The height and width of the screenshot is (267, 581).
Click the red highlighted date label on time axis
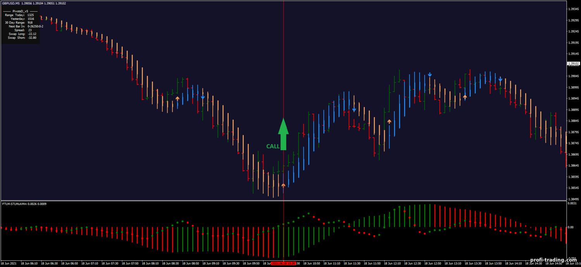[283, 263]
